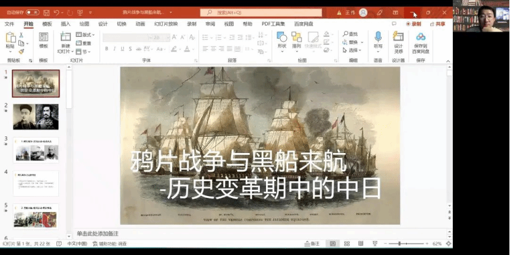Toggle text Shadow formatting
This screenshot has width=510, height=255.
[x=130, y=49]
